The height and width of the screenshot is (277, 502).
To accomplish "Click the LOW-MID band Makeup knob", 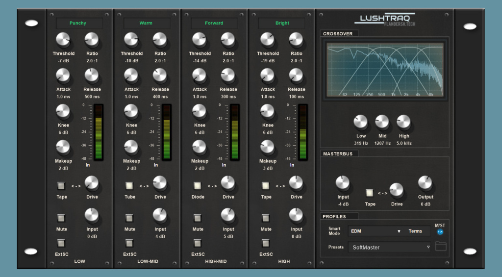I will pos(131,147).
